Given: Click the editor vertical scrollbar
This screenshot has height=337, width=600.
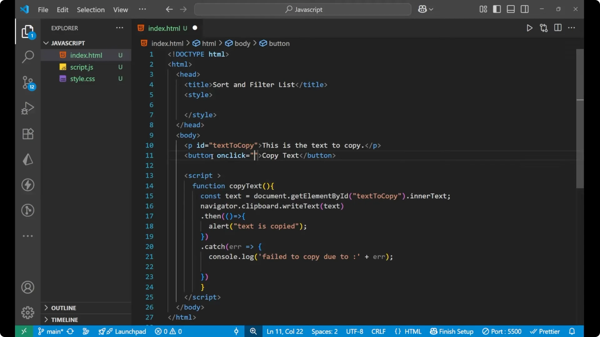Looking at the screenshot, I should (579, 119).
